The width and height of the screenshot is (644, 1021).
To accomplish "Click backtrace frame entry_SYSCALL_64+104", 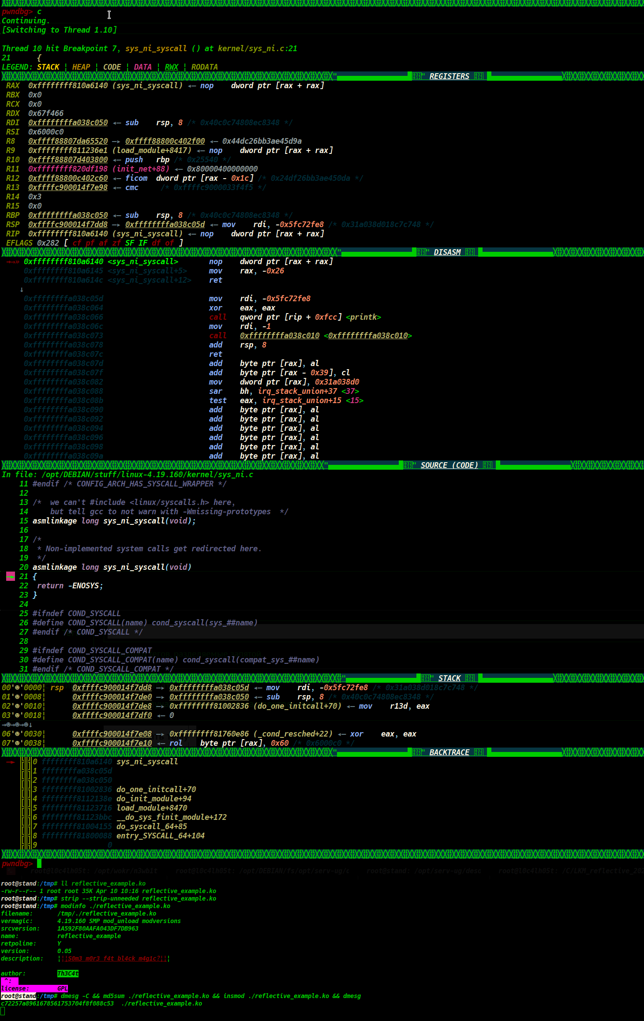I will pyautogui.click(x=161, y=836).
